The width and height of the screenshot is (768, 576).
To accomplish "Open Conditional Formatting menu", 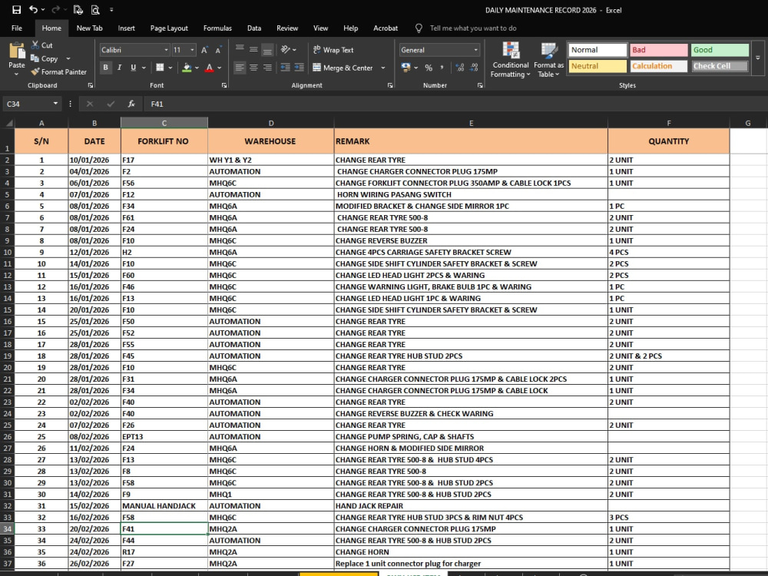I will 511,59.
